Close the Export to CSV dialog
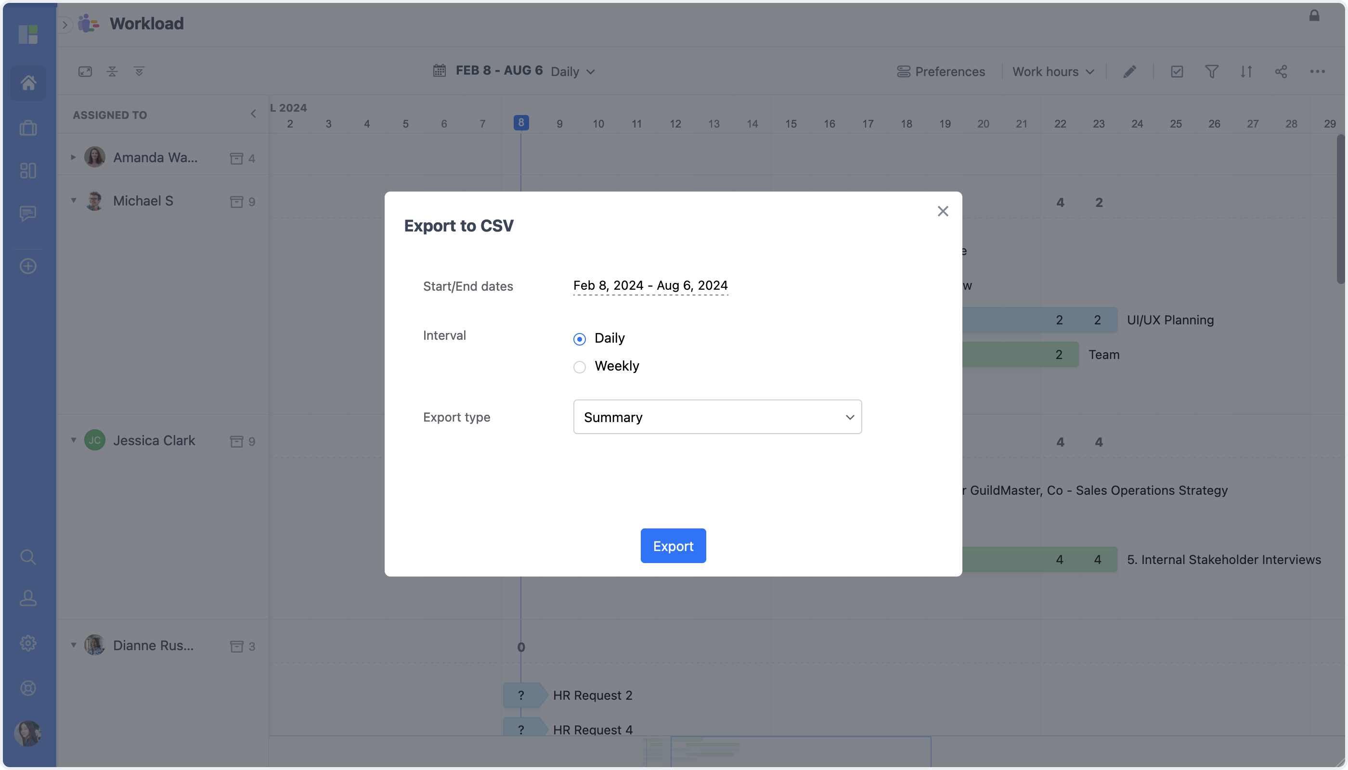The height and width of the screenshot is (770, 1348). coord(943,211)
